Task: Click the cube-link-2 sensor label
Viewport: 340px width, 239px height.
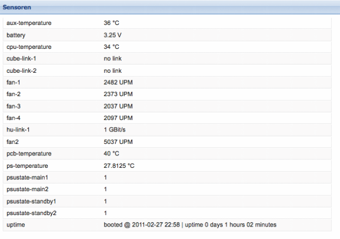Action: [21, 71]
